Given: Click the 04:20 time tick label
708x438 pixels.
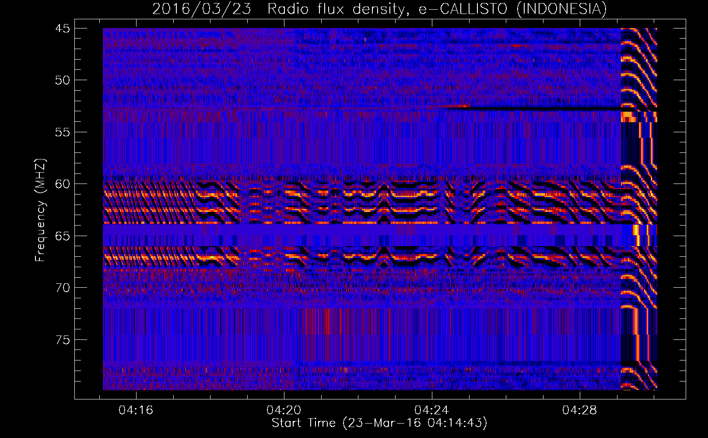Looking at the screenshot, I should click(x=284, y=410).
